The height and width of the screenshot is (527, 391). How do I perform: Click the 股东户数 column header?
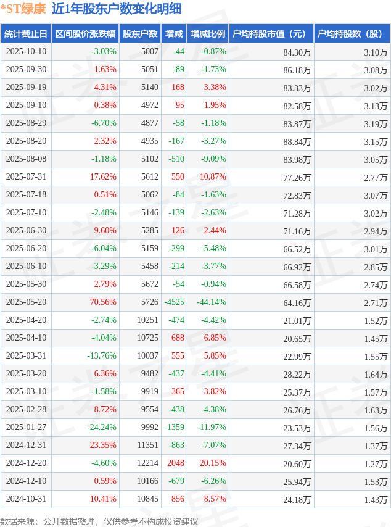[x=140, y=34]
